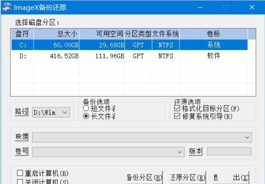Click the 映像 image button
The width and height of the screenshot is (265, 184).
(x=22, y=137)
